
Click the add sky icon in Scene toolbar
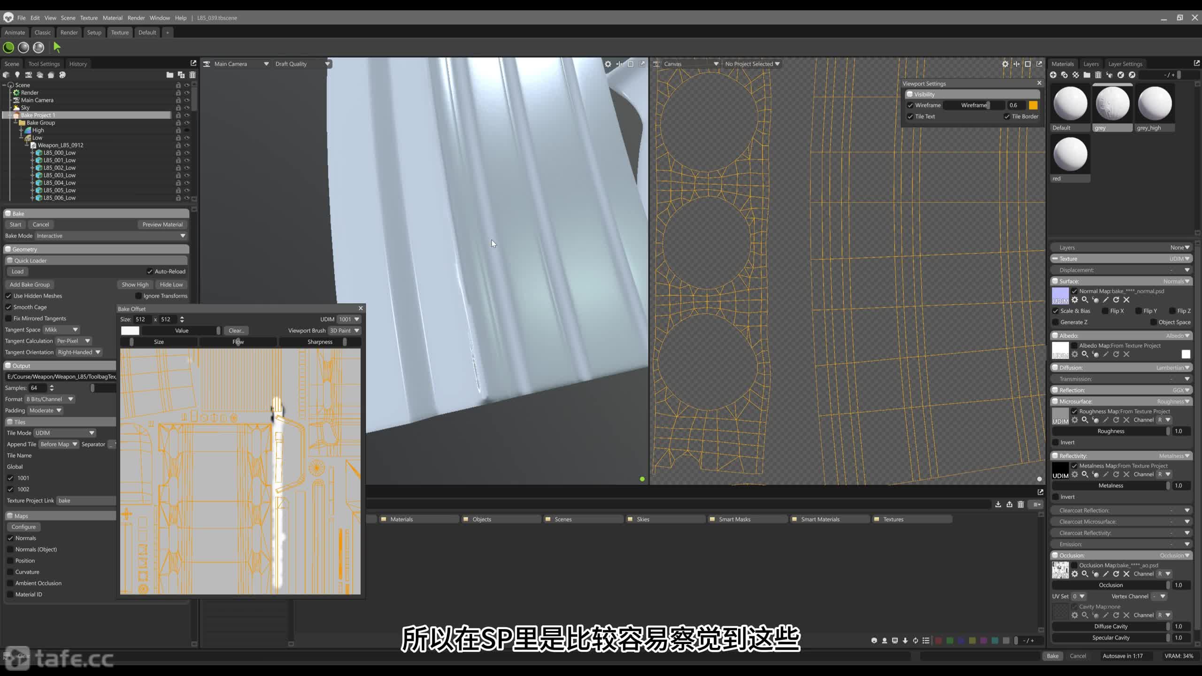pyautogui.click(x=39, y=75)
